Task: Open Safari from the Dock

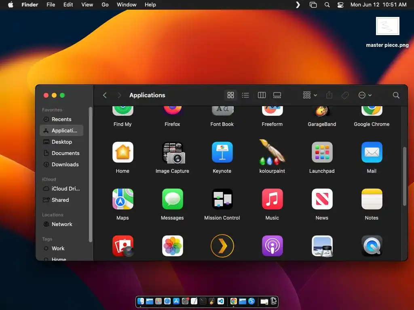Action: click(167, 301)
